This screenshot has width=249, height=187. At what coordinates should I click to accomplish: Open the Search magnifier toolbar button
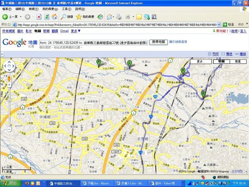coord(67,17)
